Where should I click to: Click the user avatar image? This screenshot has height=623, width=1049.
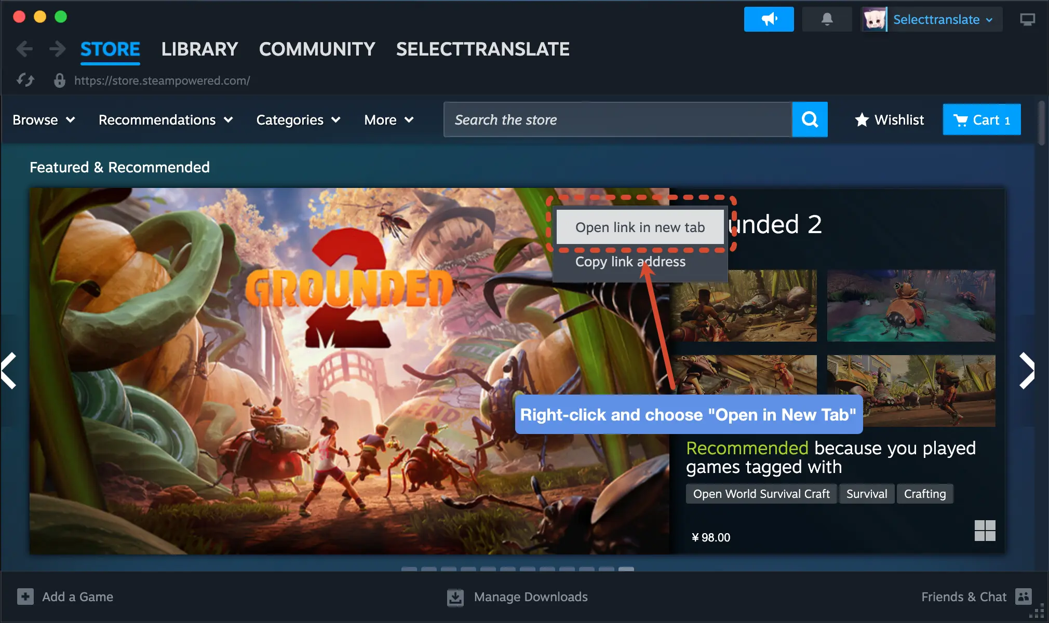point(874,19)
